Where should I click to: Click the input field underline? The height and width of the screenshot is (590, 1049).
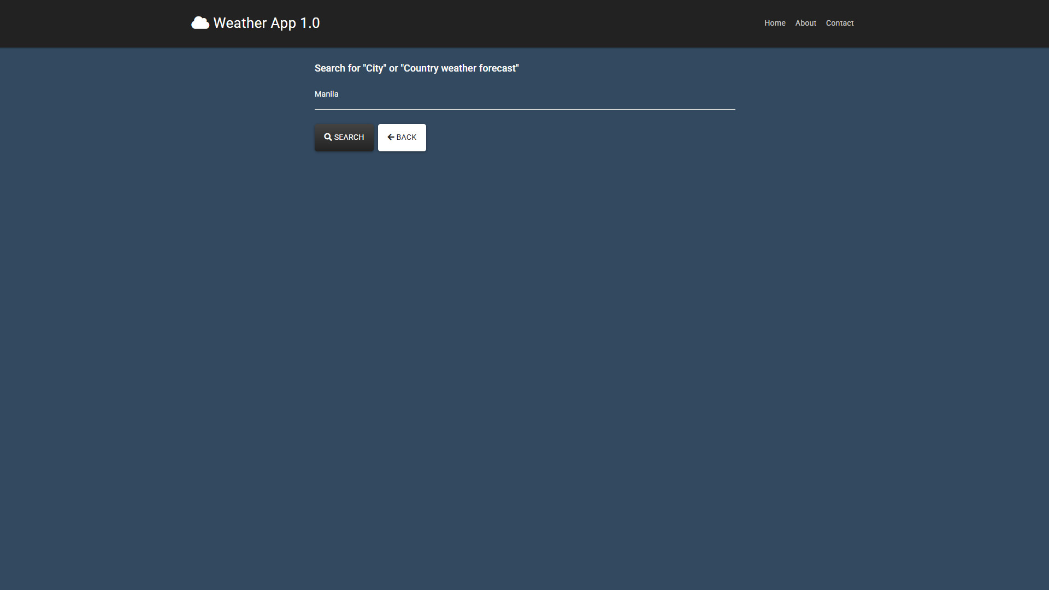(x=524, y=109)
